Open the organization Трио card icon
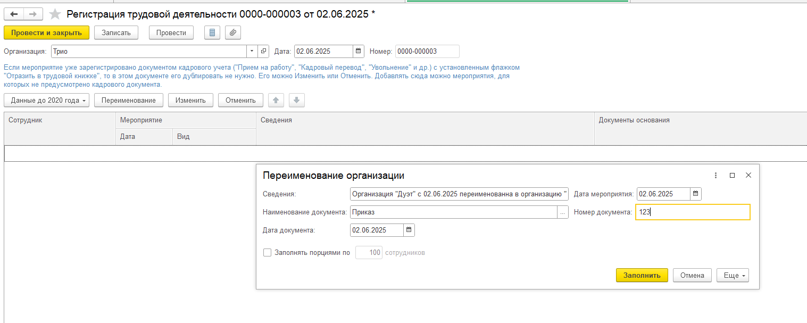This screenshot has width=807, height=323. 264,52
